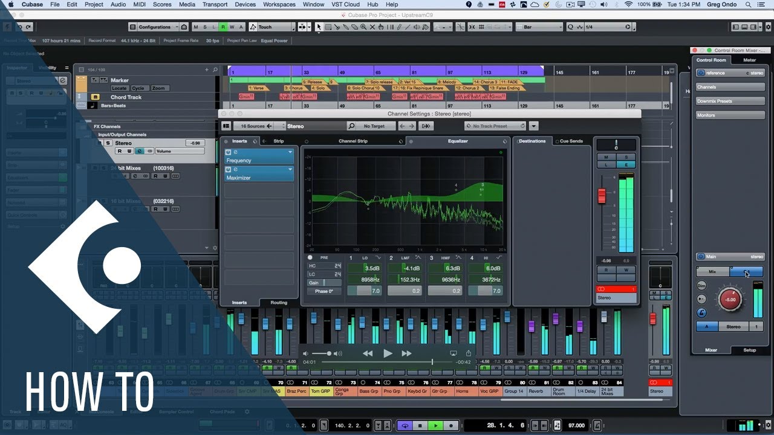The height and width of the screenshot is (435, 774).
Task: Click the video overlay AirPlay icon
Action: tap(454, 353)
